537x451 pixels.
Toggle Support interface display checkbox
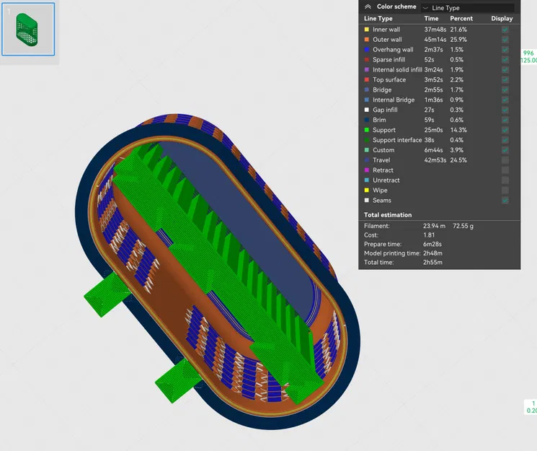(505, 140)
